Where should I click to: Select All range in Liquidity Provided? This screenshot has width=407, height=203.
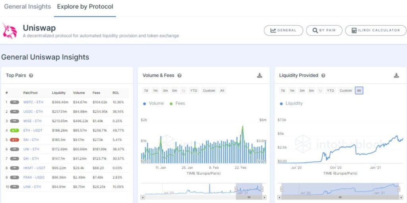[359, 91]
